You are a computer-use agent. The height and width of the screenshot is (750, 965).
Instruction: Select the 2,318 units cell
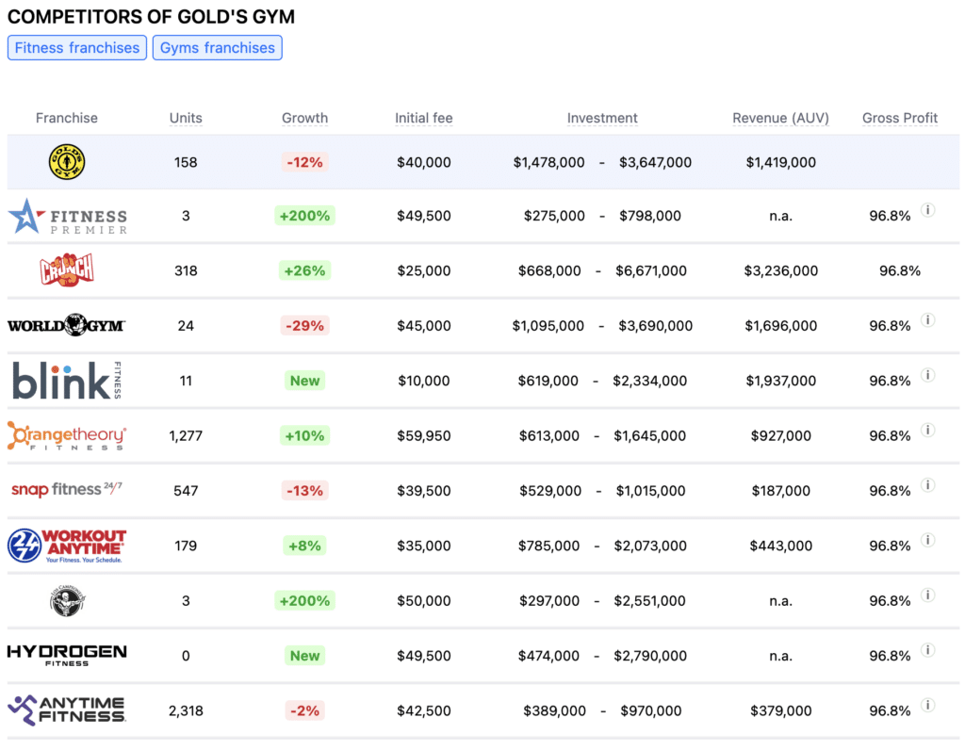tap(186, 710)
